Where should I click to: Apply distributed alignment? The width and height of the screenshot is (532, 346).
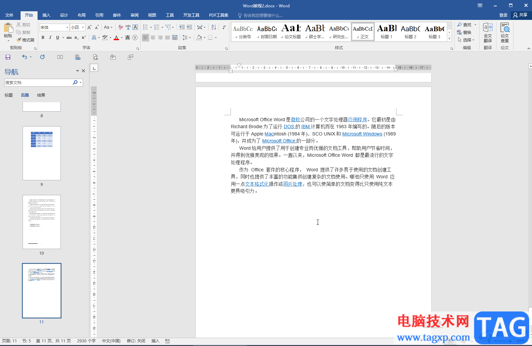(175, 38)
